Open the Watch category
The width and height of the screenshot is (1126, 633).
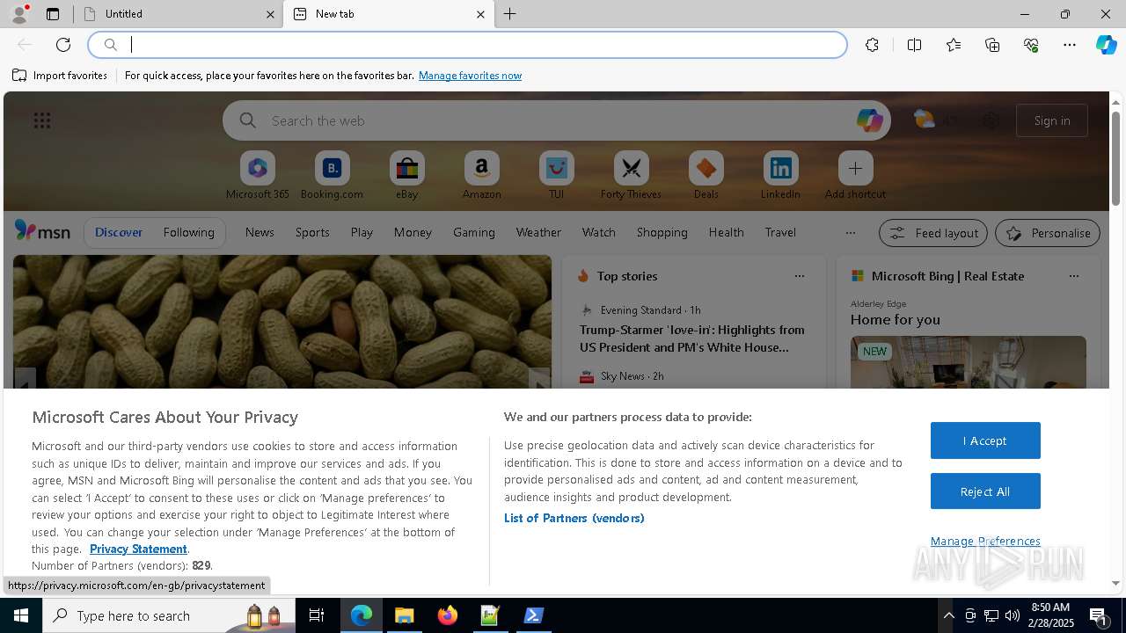click(x=599, y=232)
